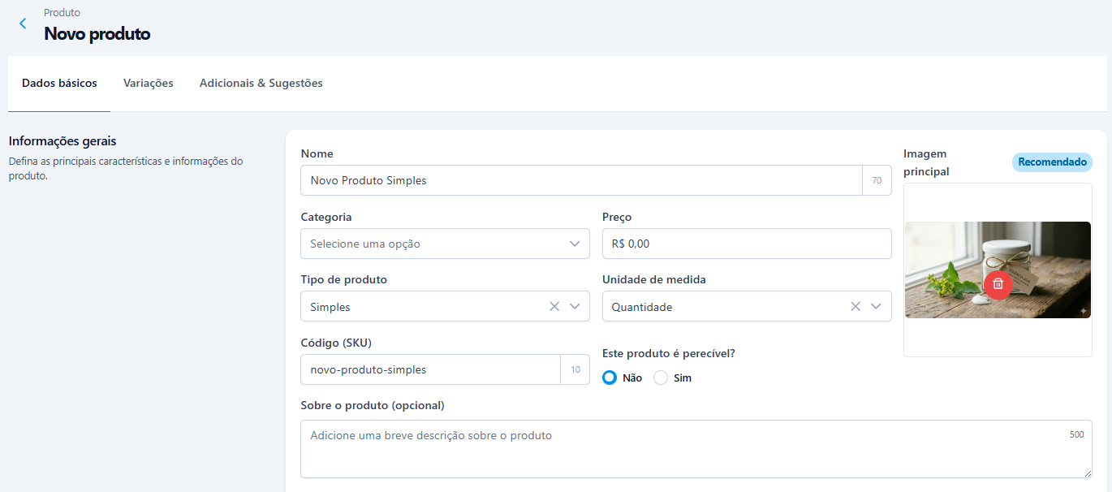Click the Código (SKU) text field
Image resolution: width=1112 pixels, height=492 pixels.
pyautogui.click(x=430, y=369)
